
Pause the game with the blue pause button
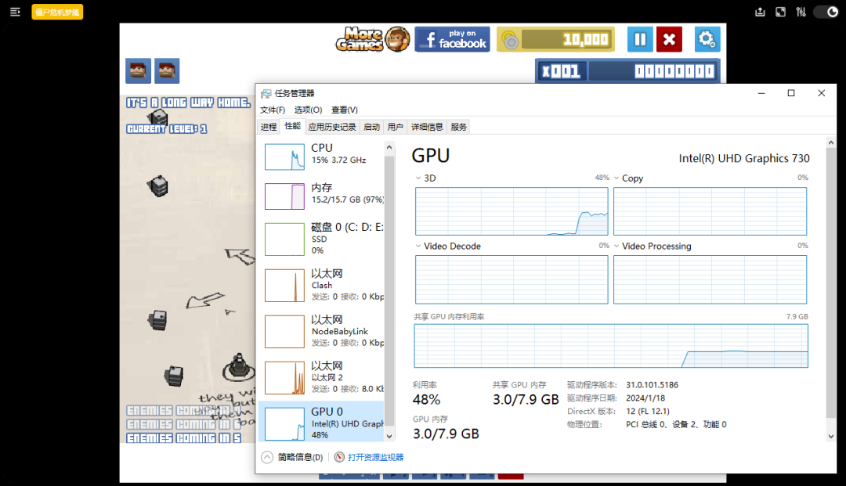point(639,38)
